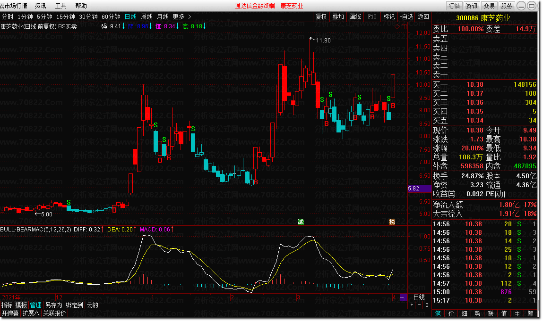
Task: Select the 30分钟 period tab
Action: click(88, 16)
